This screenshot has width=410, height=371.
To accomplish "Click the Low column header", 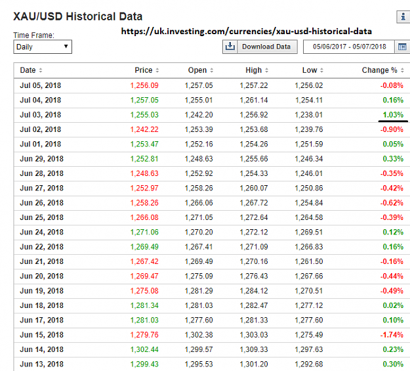I will click(310, 70).
